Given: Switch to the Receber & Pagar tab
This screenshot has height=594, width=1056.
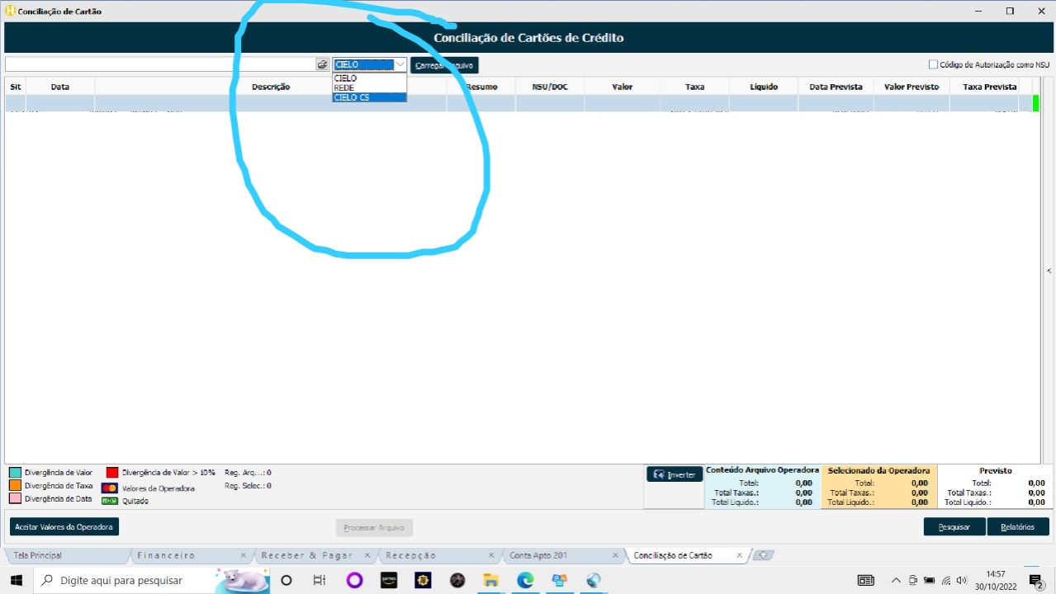Looking at the screenshot, I should pyautogui.click(x=306, y=555).
